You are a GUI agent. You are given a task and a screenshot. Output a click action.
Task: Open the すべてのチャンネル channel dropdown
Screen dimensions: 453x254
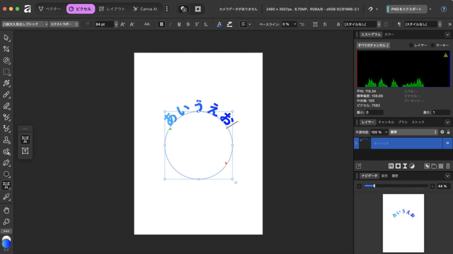(x=373, y=45)
